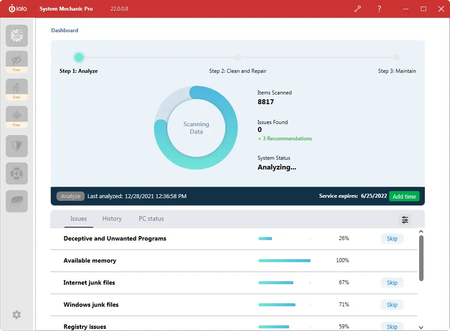This screenshot has height=331, width=450.
Task: Skip the Internet junk files scan
Action: click(392, 282)
